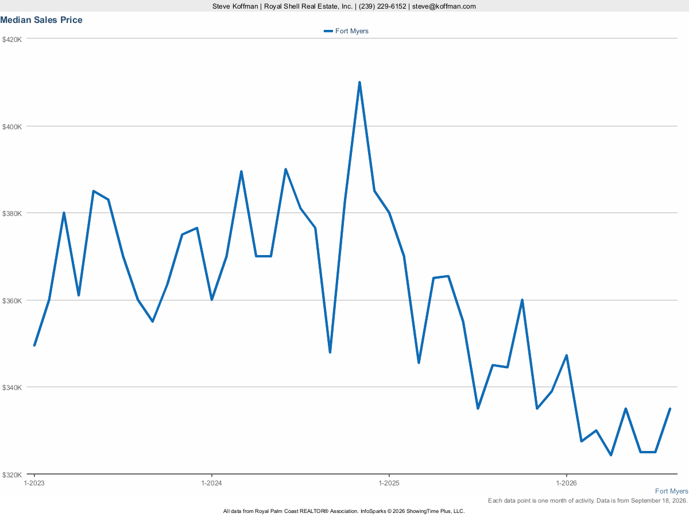This screenshot has width=689, height=517.
Task: Click the $320K y-axis label
Action: pyautogui.click(x=12, y=474)
